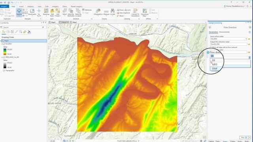Go back in the Geoprocessing pane

(x=210, y=27)
